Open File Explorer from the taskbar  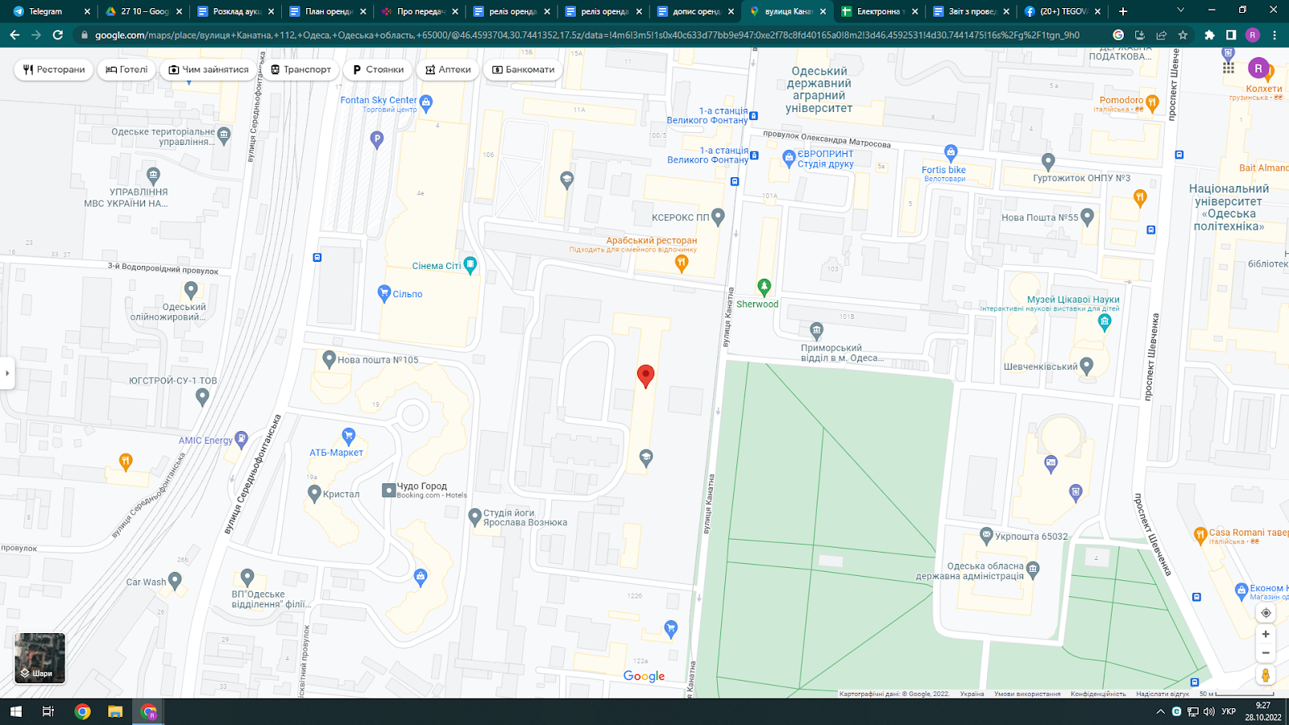pyautogui.click(x=115, y=711)
